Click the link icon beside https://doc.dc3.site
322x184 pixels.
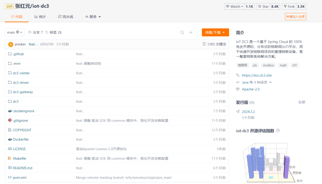coord(238,75)
